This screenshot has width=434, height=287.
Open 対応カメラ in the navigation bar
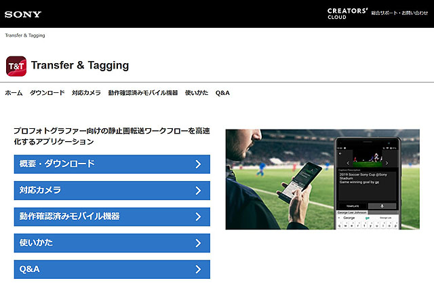86,92
